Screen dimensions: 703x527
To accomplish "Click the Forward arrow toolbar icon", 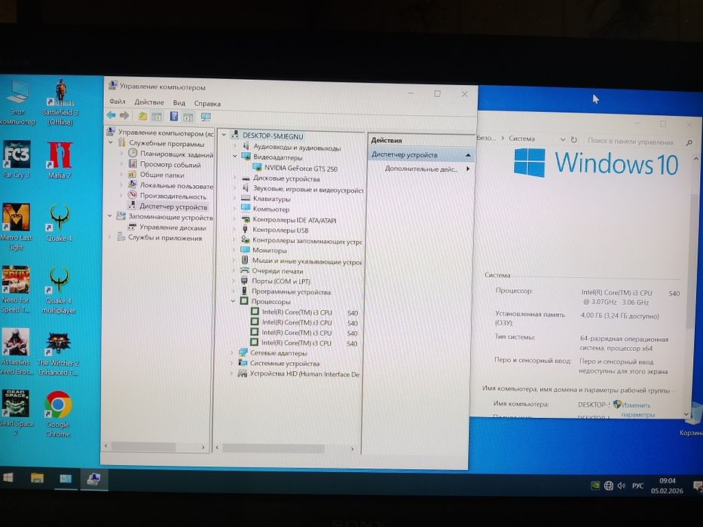I will pyautogui.click(x=124, y=116).
